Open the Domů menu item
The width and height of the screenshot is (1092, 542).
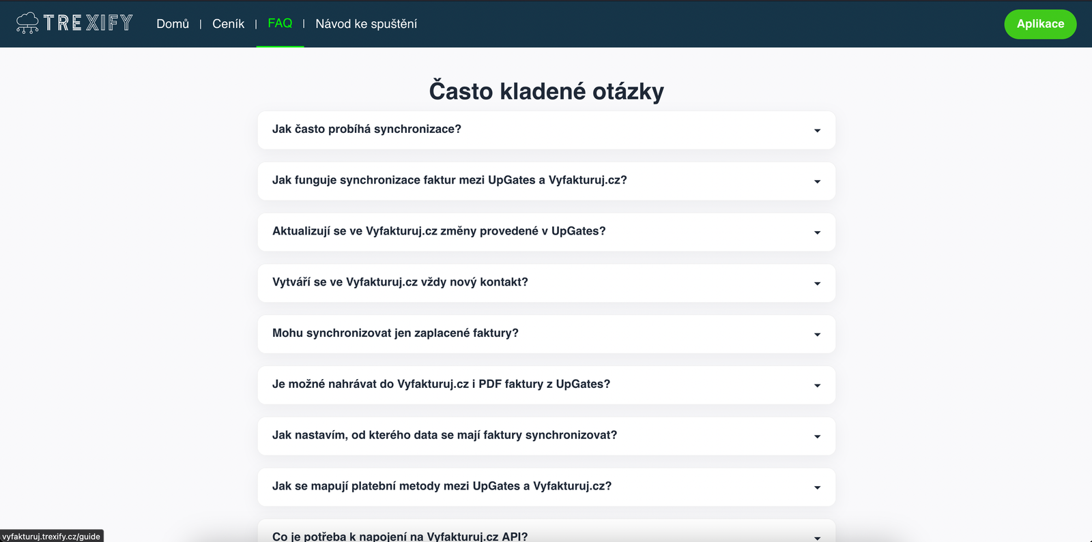(x=173, y=24)
